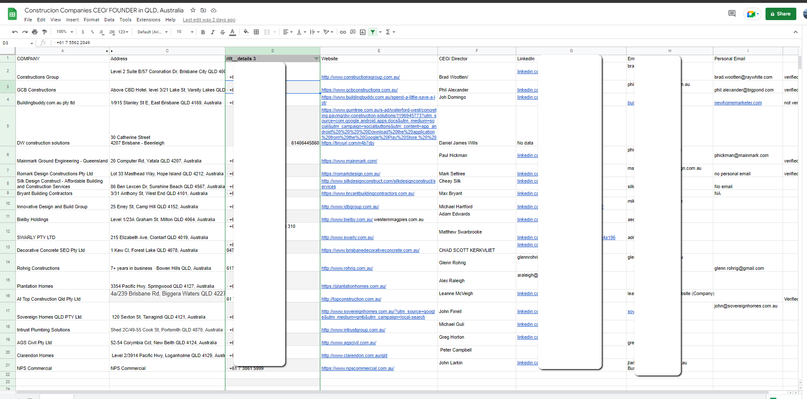
Task: Select the Paint format tool
Action: [44, 32]
